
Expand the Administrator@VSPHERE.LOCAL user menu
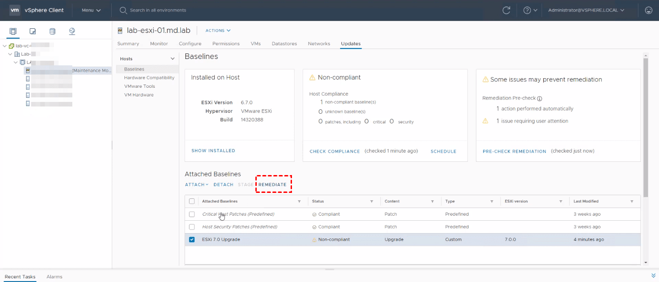coord(586,10)
